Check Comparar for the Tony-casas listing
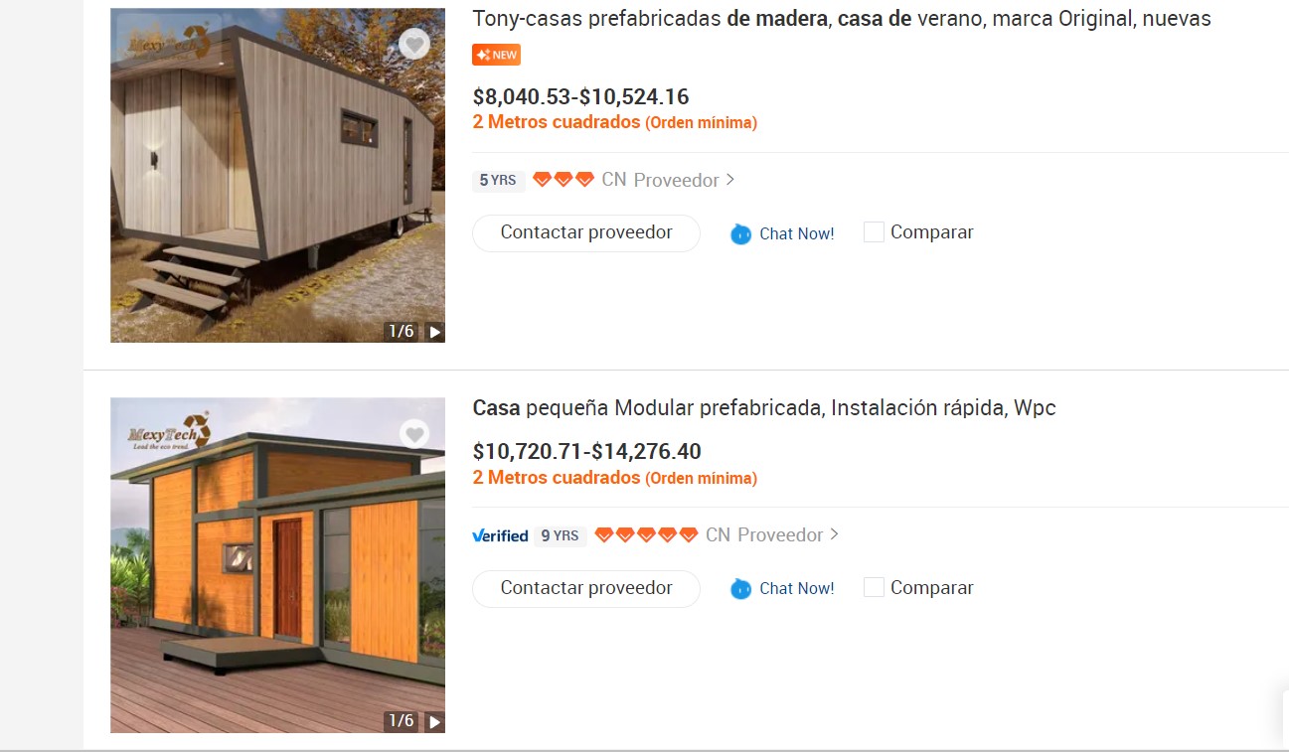Screen dimensions: 1289x752 (874, 232)
